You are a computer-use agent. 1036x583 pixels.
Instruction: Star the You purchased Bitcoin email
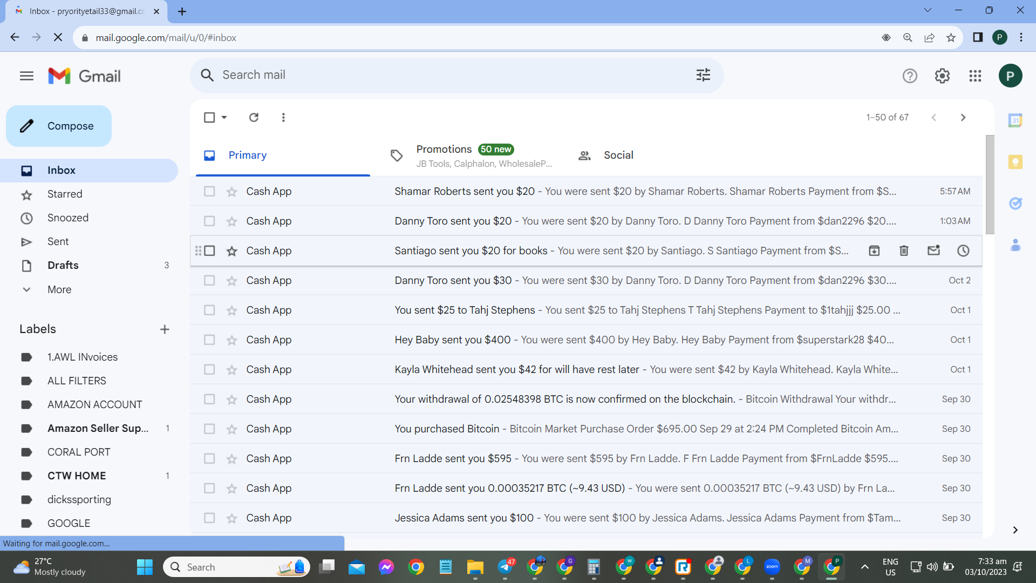click(x=231, y=429)
